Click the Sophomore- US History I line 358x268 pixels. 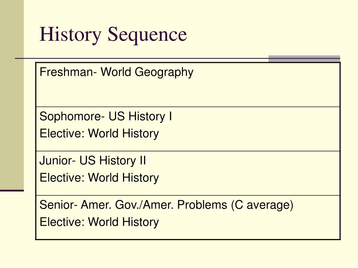pyautogui.click(x=106, y=117)
